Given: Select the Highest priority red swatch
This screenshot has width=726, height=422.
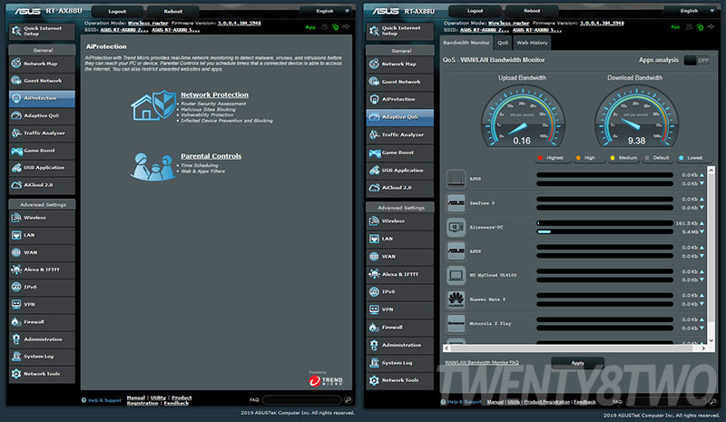Looking at the screenshot, I should click(540, 158).
